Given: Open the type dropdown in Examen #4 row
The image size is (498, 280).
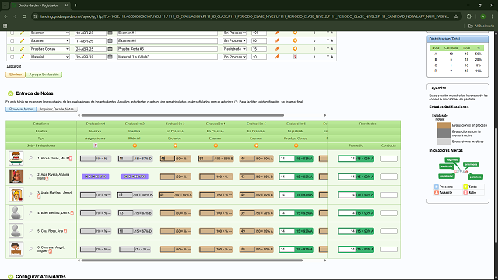Looking at the screenshot, I should point(50,33).
